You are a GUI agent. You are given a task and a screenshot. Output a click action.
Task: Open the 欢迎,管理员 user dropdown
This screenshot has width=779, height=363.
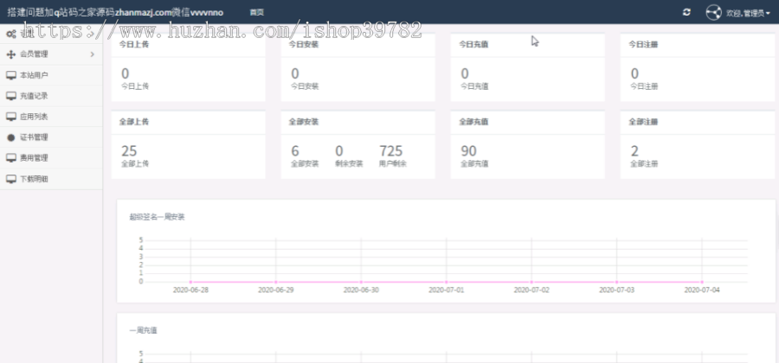pos(749,13)
